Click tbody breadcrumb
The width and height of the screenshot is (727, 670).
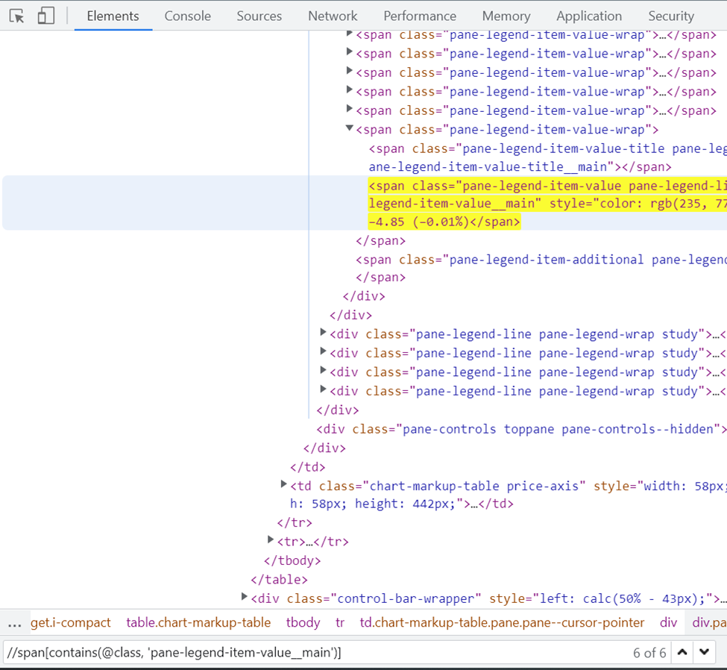click(303, 623)
